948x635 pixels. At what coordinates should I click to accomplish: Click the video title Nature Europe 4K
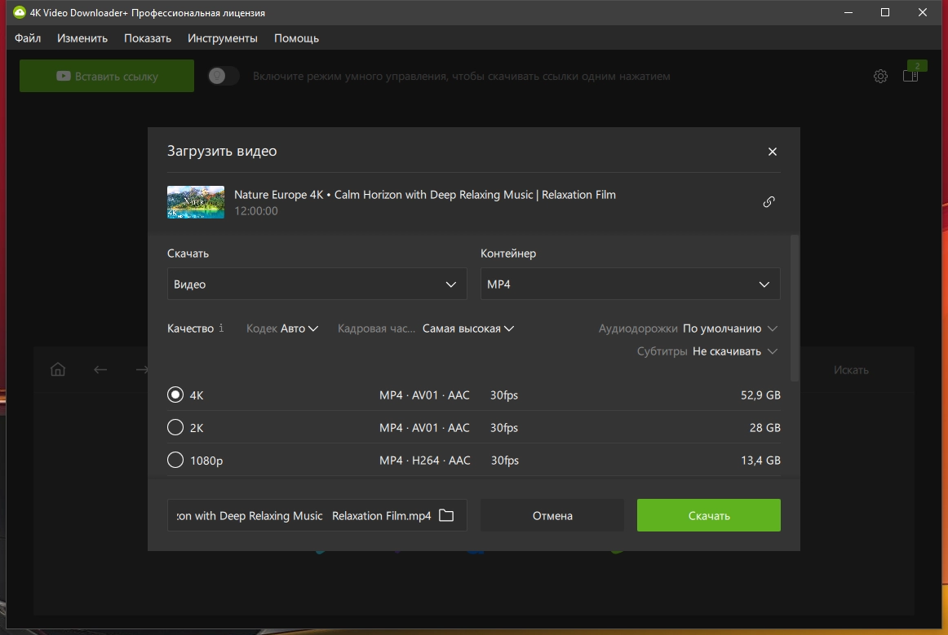tap(425, 195)
